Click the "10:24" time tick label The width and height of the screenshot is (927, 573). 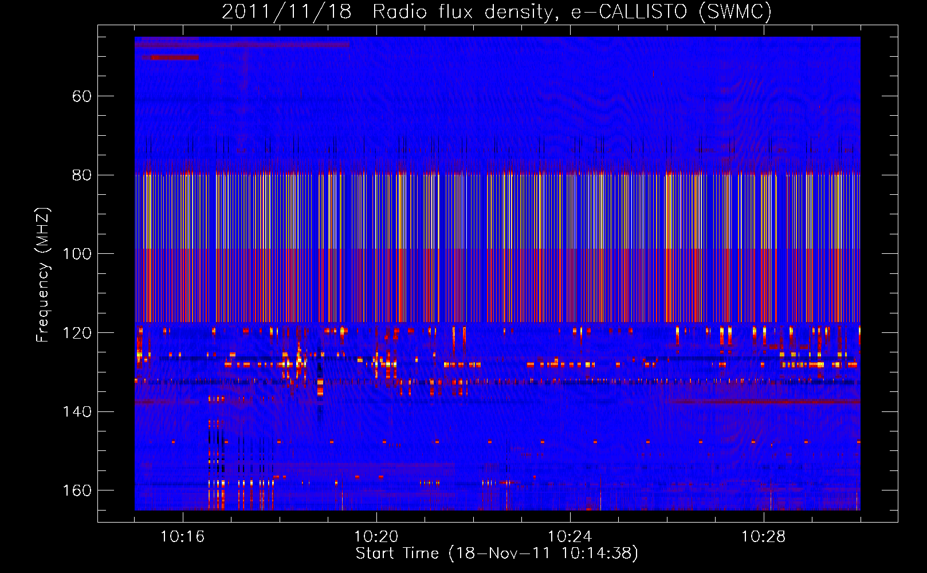570,537
